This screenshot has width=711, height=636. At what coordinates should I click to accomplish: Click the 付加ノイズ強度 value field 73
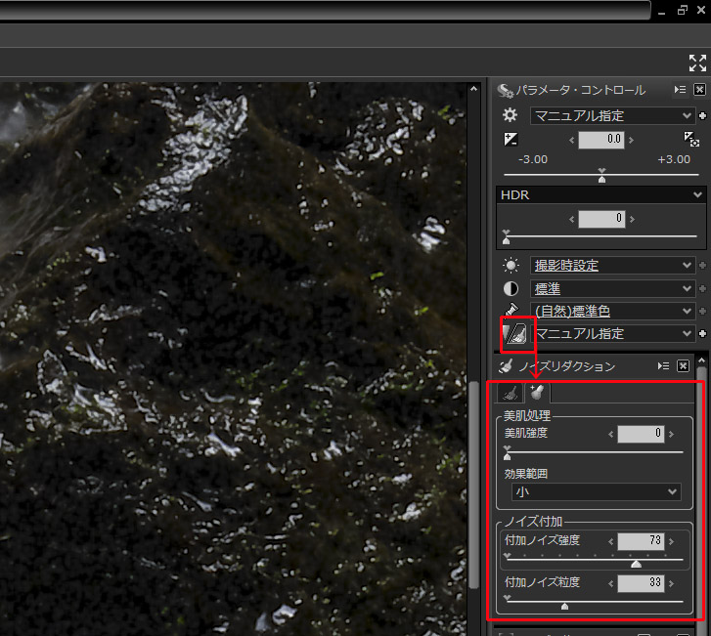point(641,541)
